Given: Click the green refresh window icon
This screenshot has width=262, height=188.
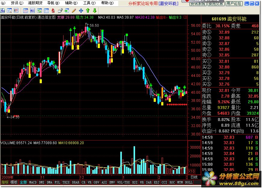Looking at the screenshot, I should coord(39,11).
